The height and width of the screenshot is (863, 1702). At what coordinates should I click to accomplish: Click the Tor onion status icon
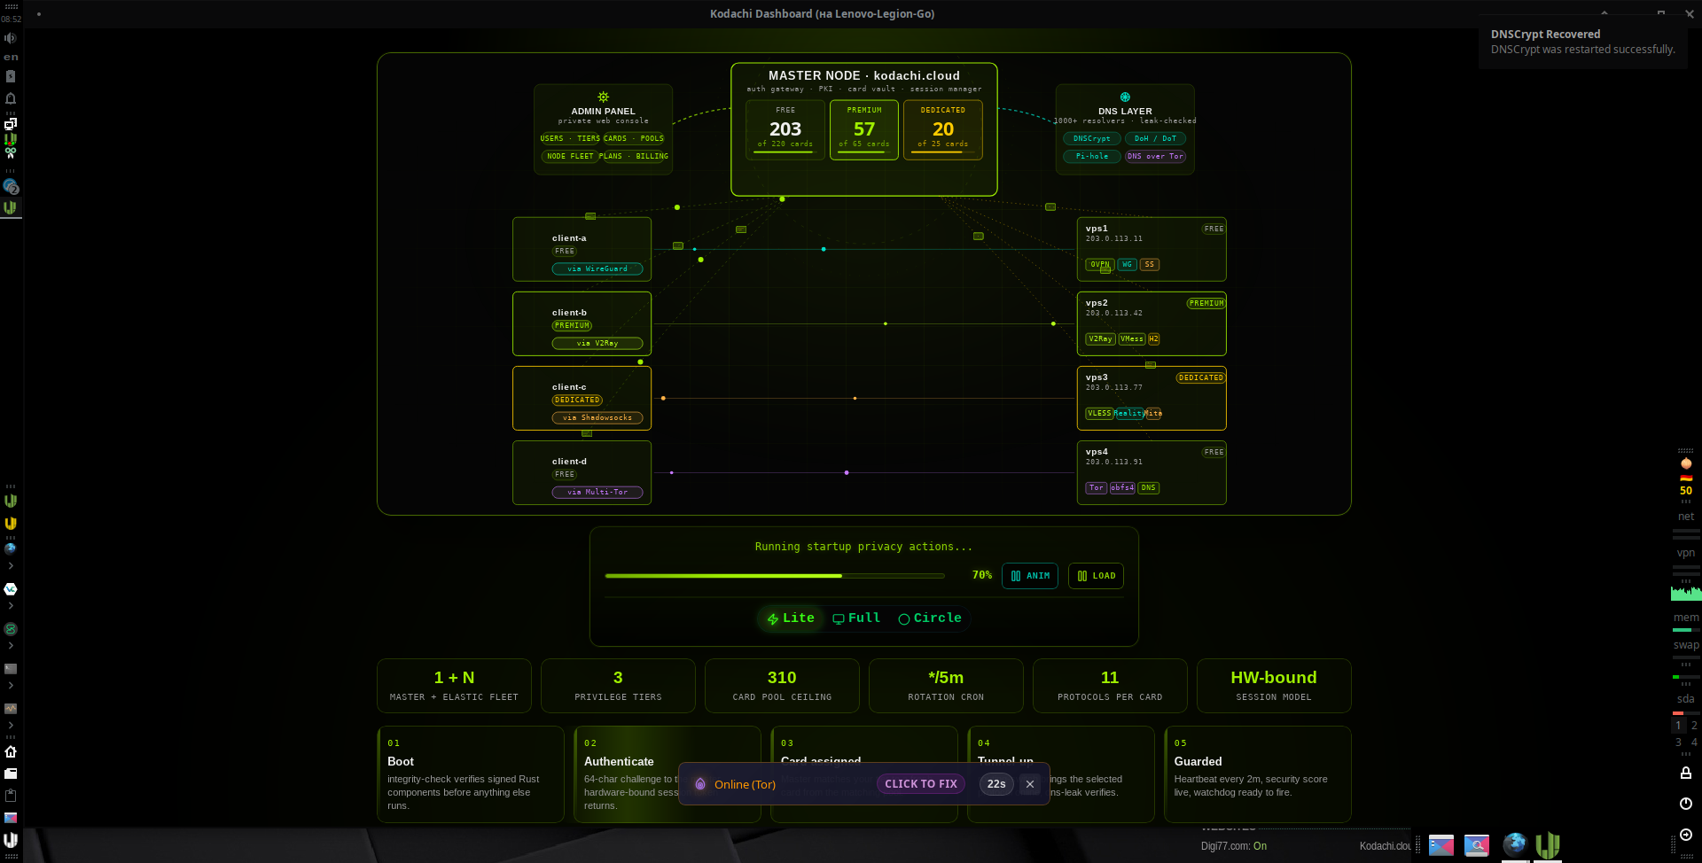pyautogui.click(x=1686, y=463)
